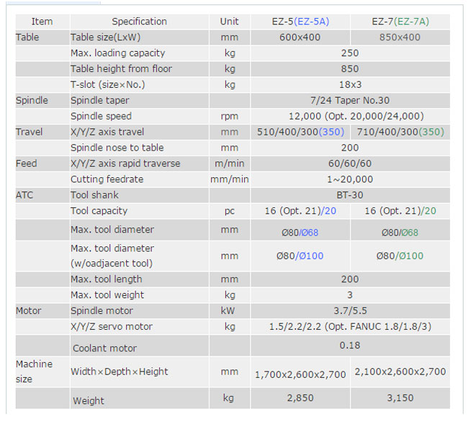
Task: Select the 2,850 weight value
Action: [300, 397]
